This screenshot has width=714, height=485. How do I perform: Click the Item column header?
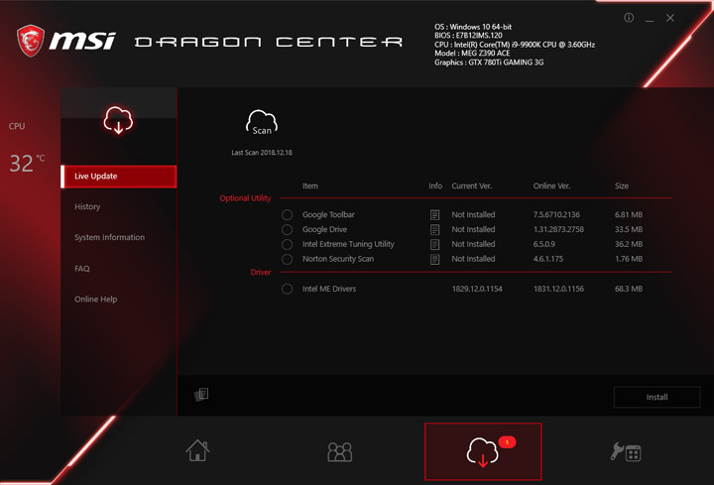point(310,185)
